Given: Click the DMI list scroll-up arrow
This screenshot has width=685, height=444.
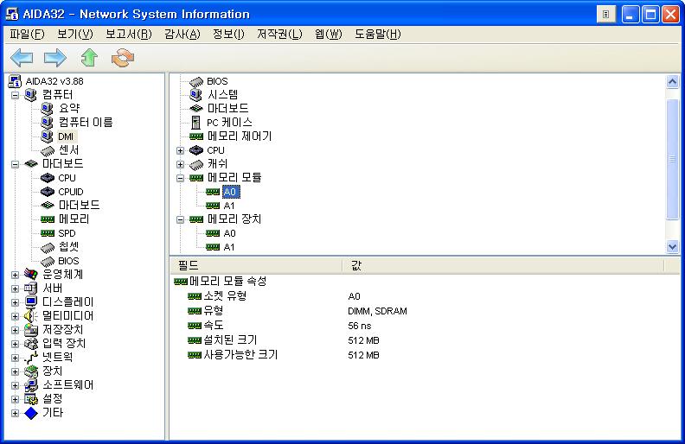Looking at the screenshot, I should coord(672,81).
